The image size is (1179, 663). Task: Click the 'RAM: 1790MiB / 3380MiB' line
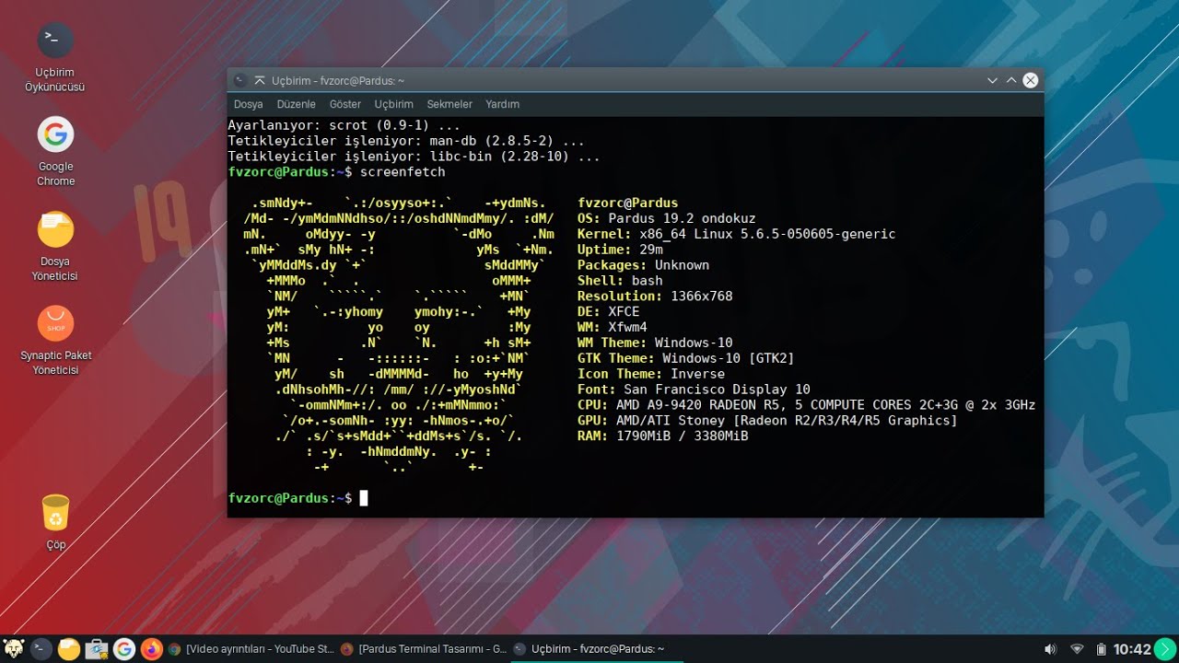click(x=662, y=436)
